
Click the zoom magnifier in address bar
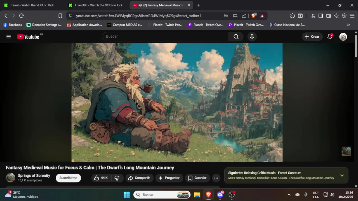tap(226, 16)
